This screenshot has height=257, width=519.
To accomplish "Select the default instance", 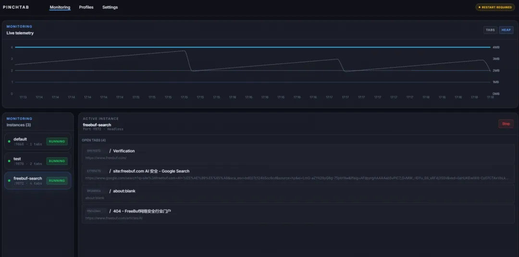I will tap(26, 141).
